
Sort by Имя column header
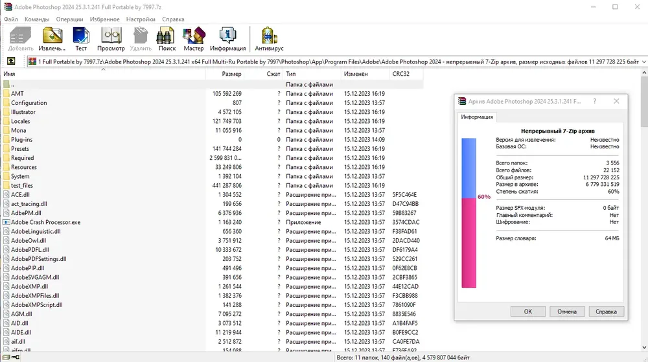pyautogui.click(x=103, y=74)
